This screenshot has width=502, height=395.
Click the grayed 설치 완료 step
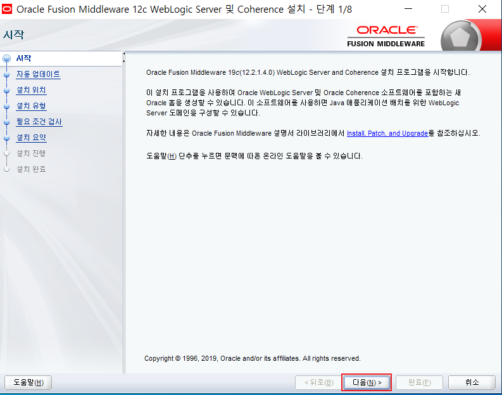[x=31, y=169]
